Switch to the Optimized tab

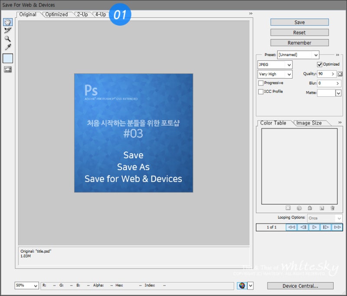point(56,14)
